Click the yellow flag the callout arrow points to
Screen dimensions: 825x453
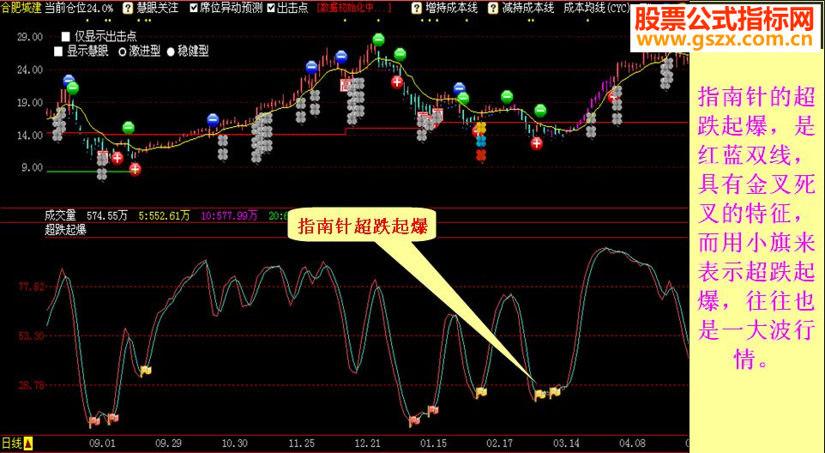[x=539, y=394]
